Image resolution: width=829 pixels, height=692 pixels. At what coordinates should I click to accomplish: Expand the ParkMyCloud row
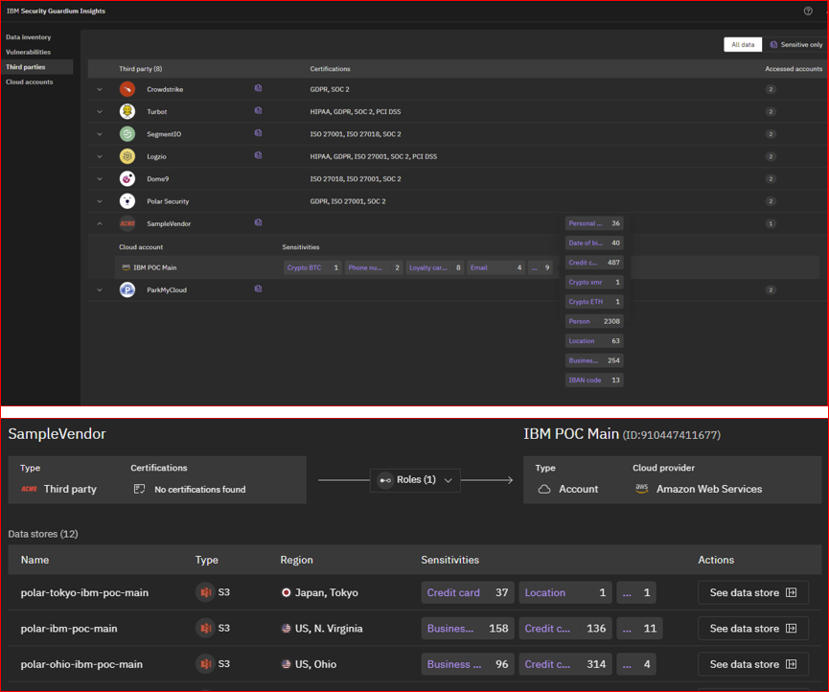click(x=99, y=289)
